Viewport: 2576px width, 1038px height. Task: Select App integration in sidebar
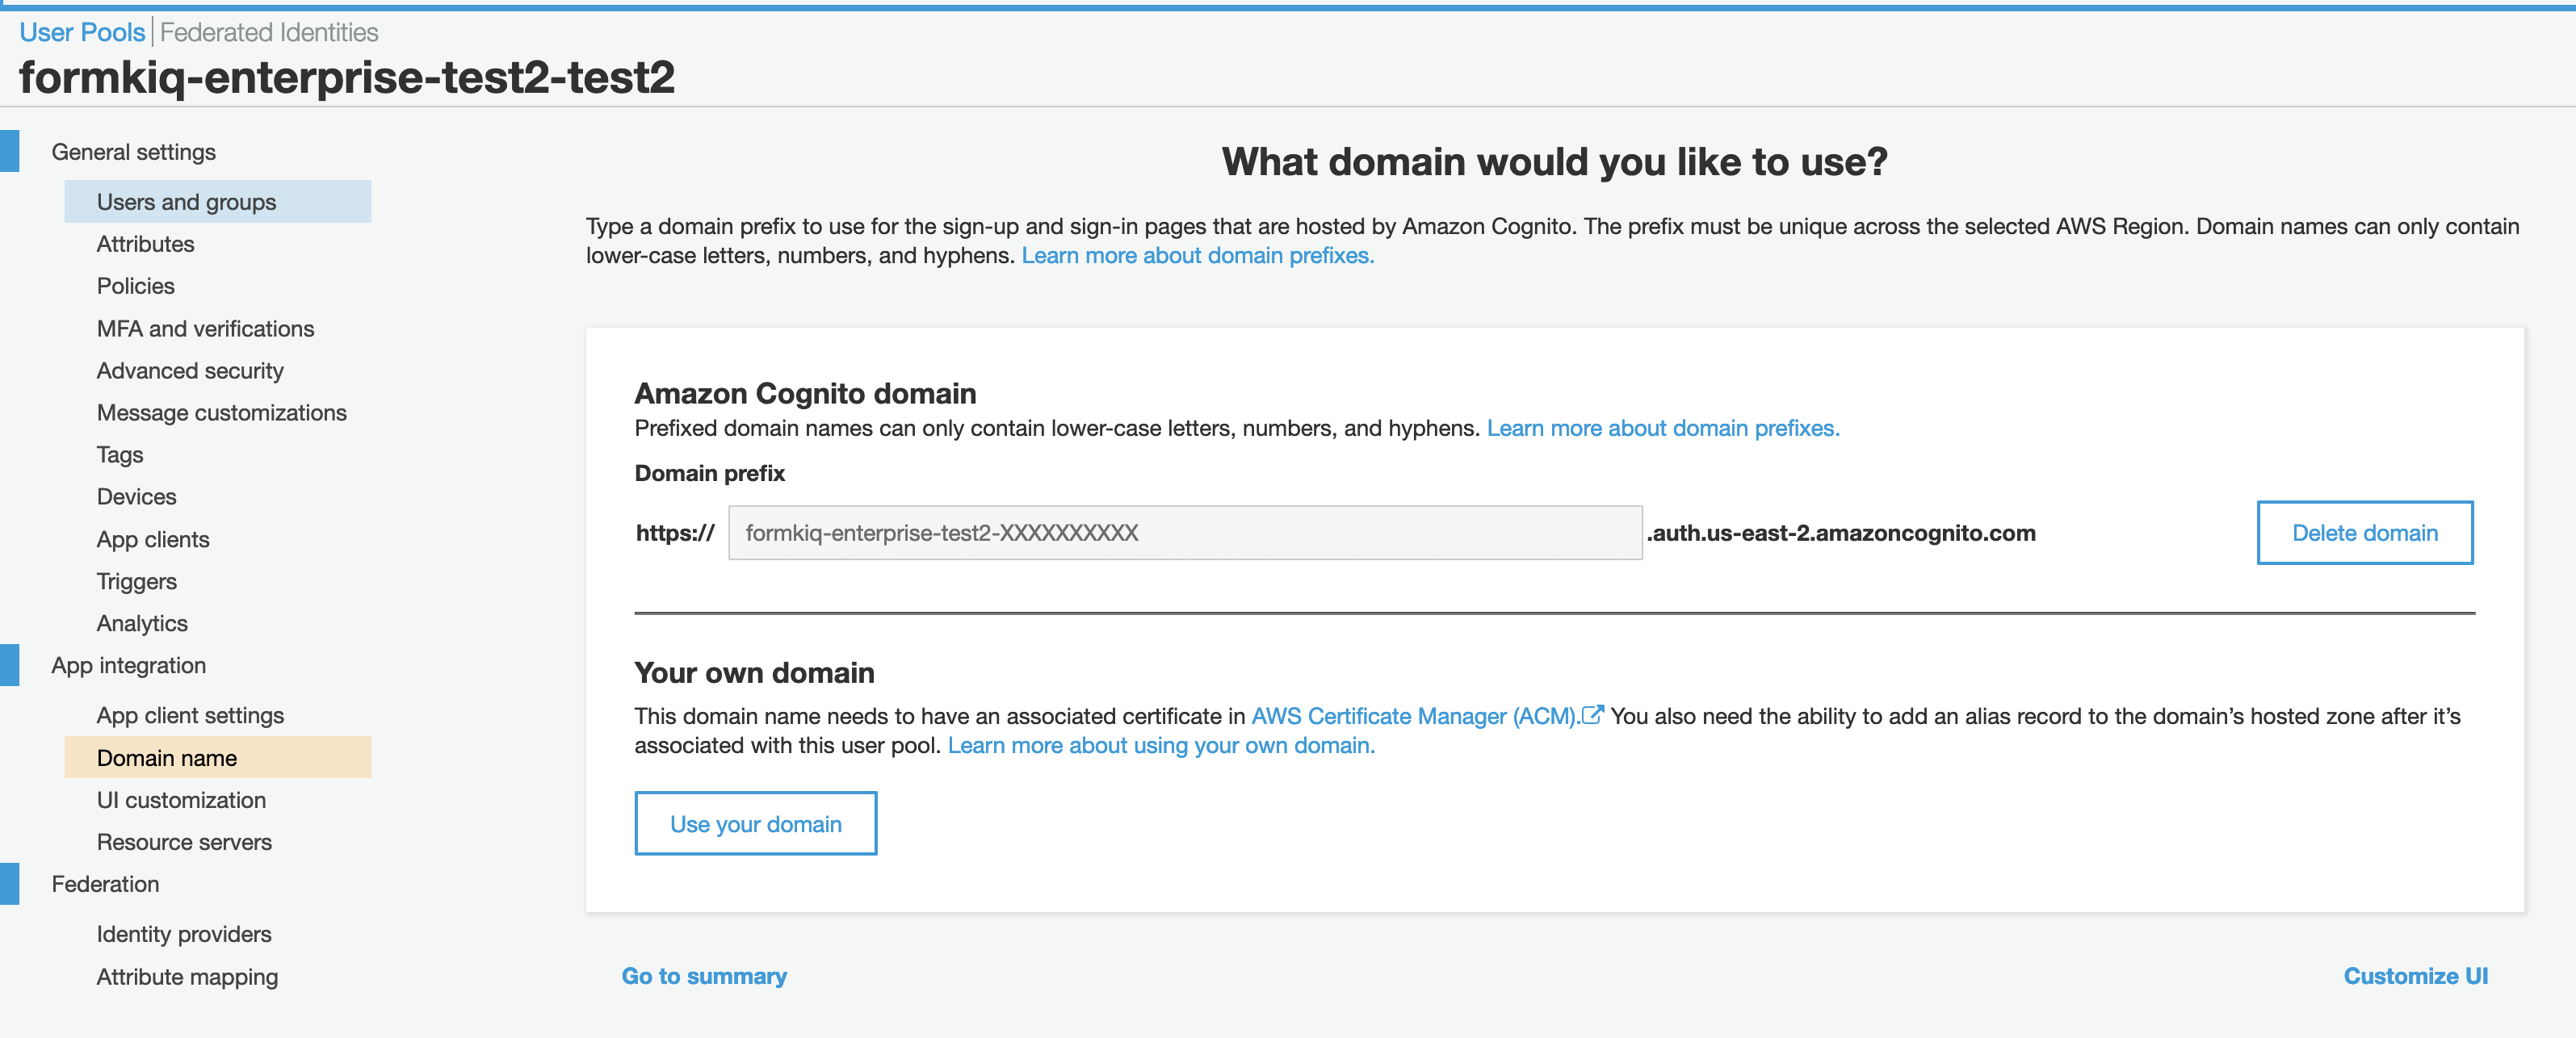pos(129,666)
